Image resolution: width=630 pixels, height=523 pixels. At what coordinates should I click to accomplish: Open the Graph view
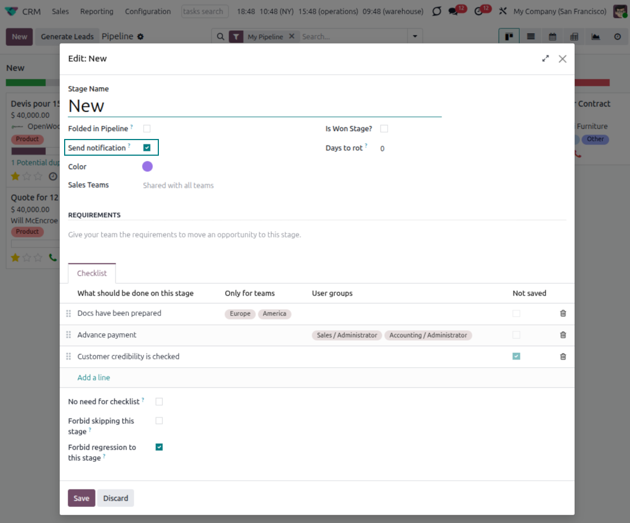(x=595, y=36)
